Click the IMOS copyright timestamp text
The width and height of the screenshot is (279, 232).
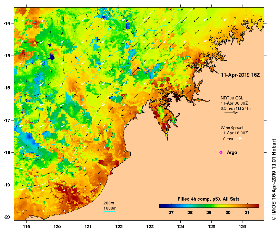(x=274, y=180)
